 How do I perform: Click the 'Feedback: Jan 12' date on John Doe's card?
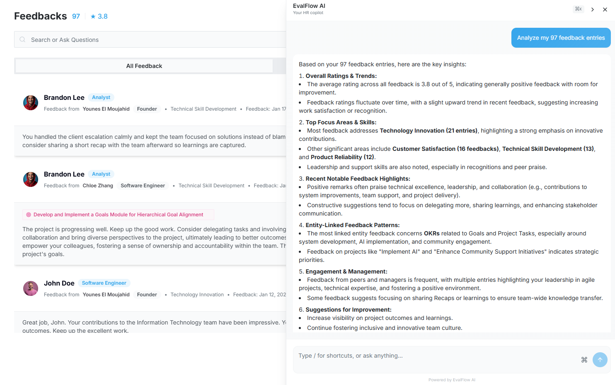(259, 295)
